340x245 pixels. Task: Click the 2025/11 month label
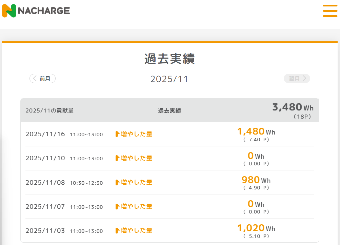(x=169, y=79)
